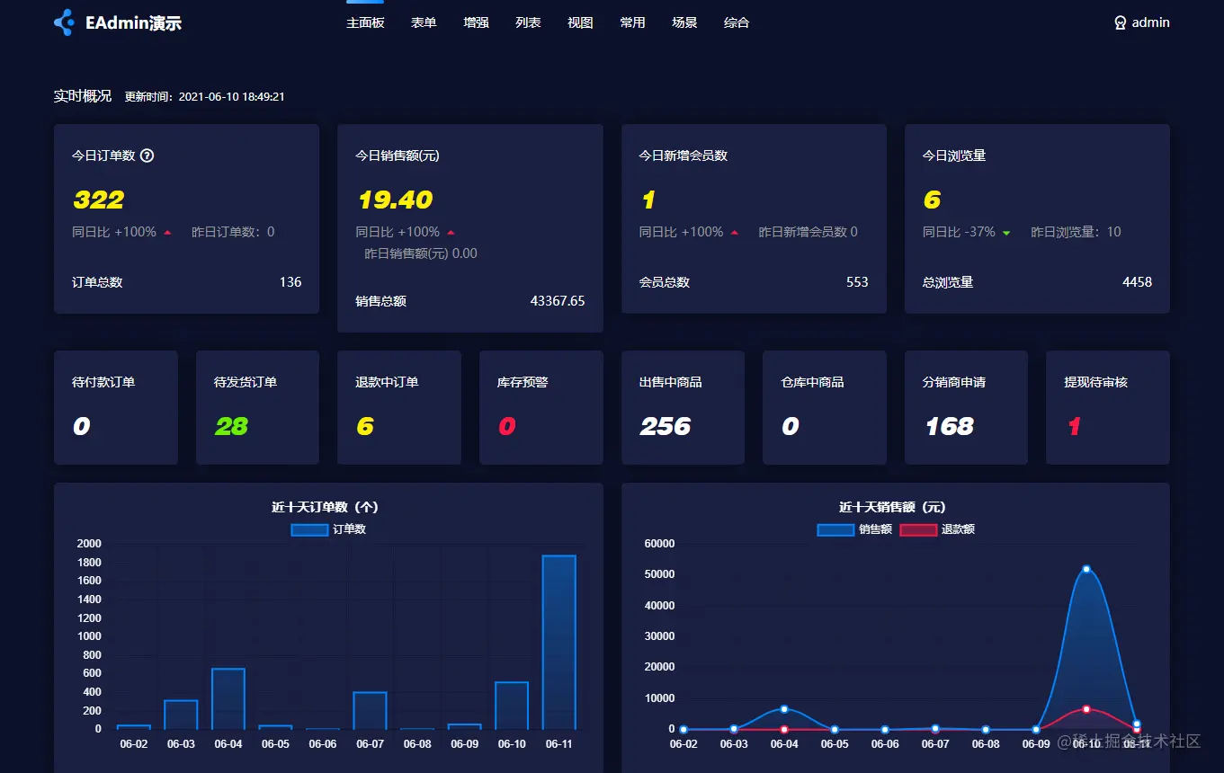
Task: Click the 06-11 bar in the orders chart
Action: tap(558, 643)
